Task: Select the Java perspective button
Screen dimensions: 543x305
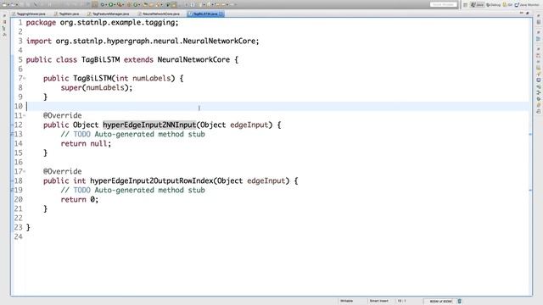Action: (477, 5)
